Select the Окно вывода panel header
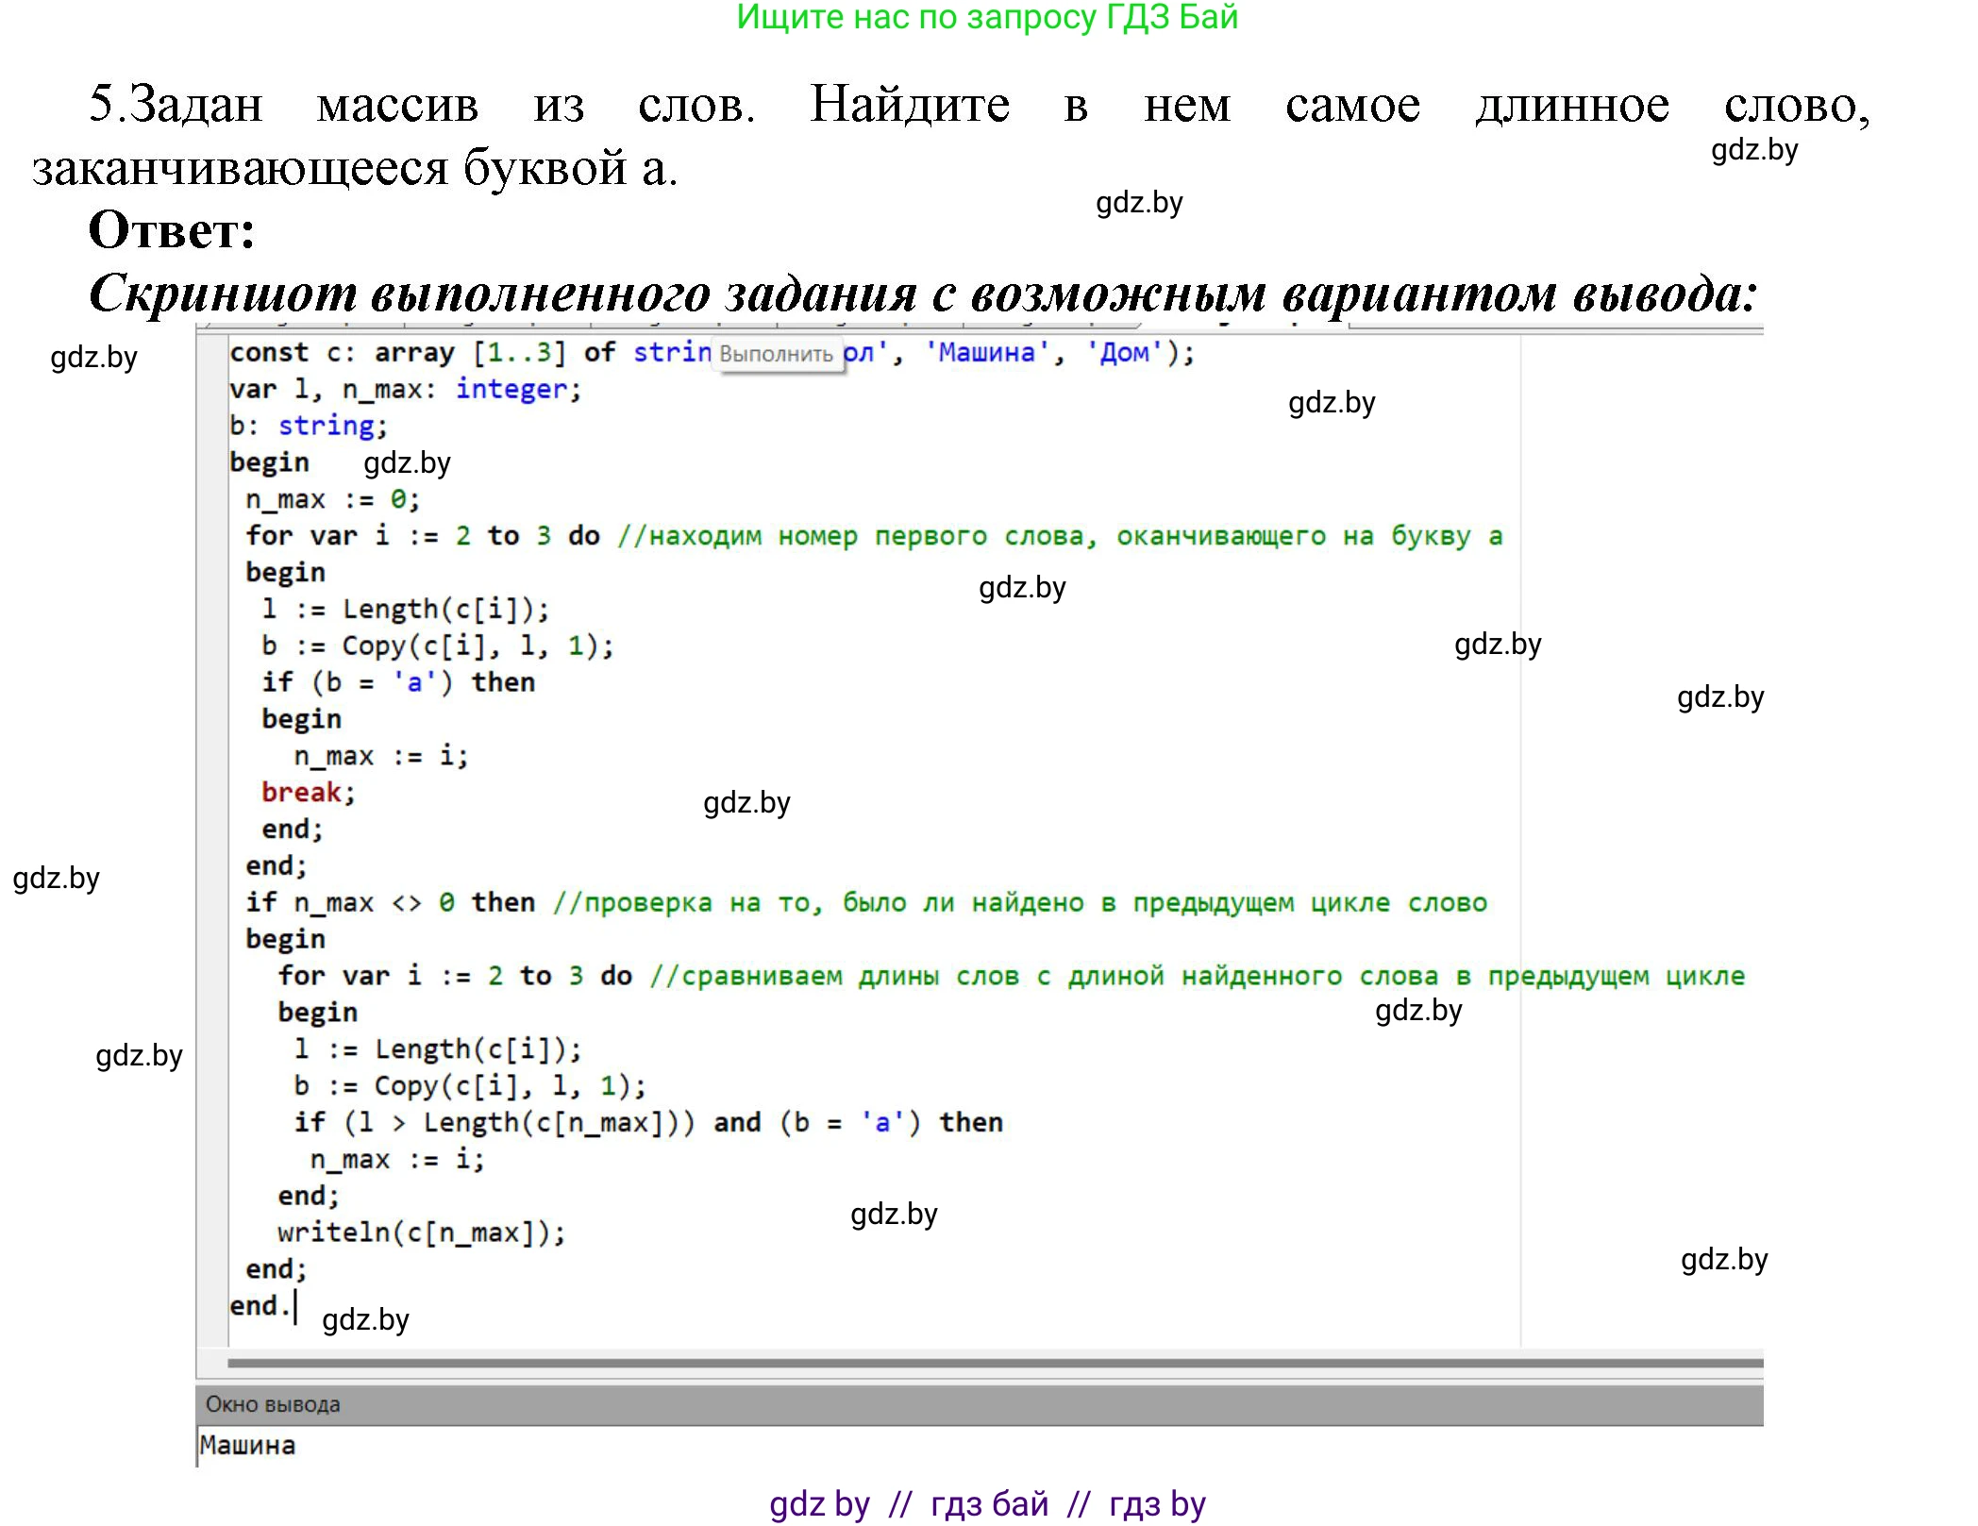 tap(273, 1404)
